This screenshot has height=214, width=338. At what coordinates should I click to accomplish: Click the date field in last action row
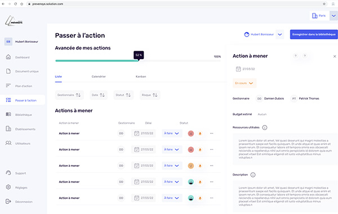[x=144, y=198]
